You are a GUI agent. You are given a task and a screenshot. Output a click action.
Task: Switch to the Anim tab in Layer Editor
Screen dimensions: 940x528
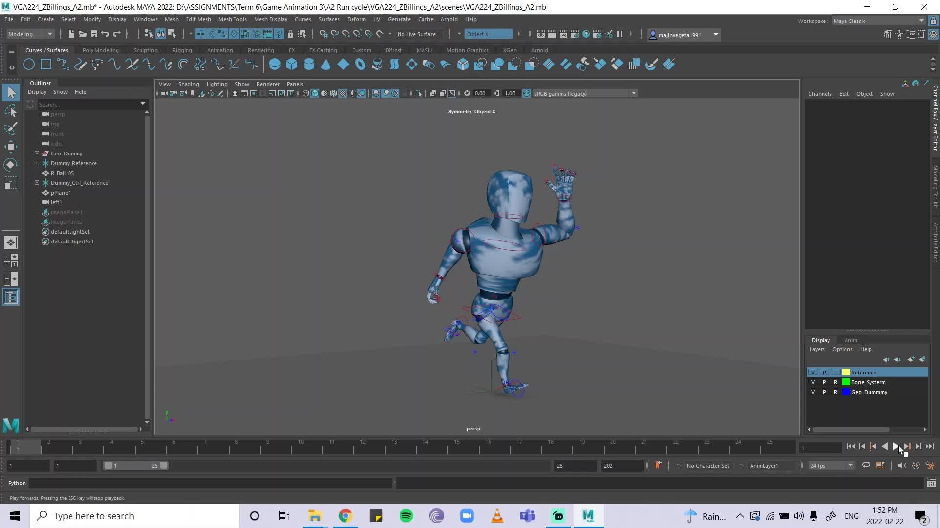[x=850, y=340]
